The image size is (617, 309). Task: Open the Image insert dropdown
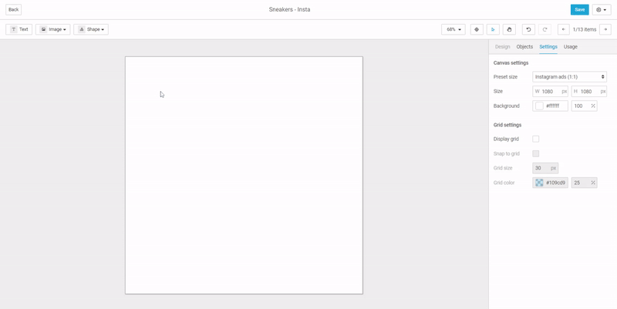click(x=53, y=29)
